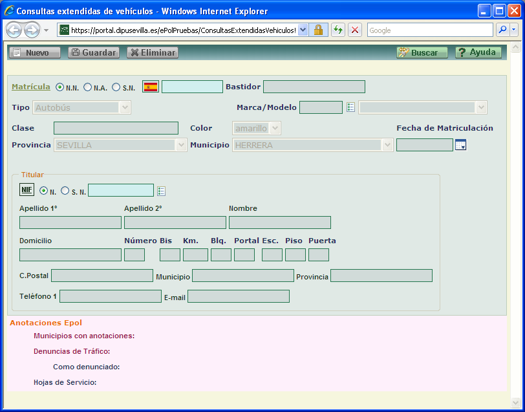Viewport: 525px width, 412px height.
Task: Click the Nuevo toolbar button
Action: click(34, 53)
